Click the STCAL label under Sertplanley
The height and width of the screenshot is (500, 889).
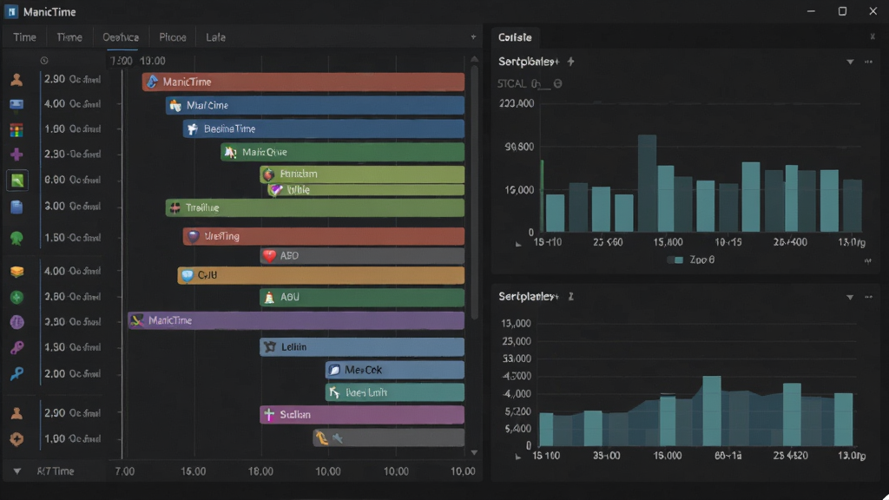pos(512,83)
